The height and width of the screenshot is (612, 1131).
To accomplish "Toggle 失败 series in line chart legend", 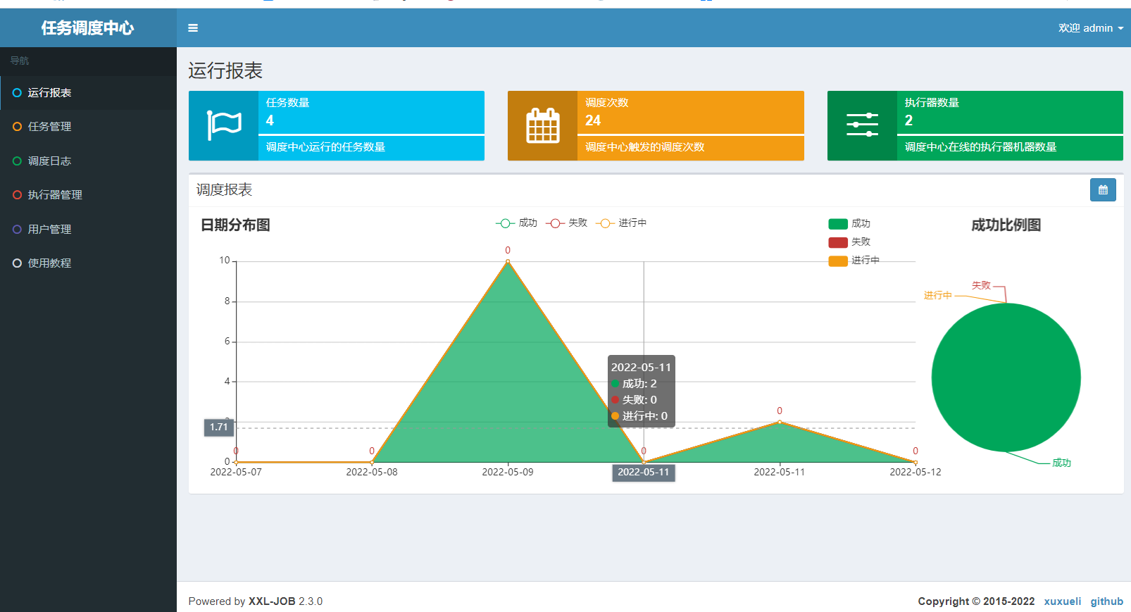I will [x=567, y=223].
